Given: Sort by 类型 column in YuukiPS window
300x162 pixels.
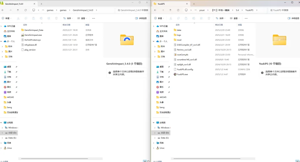Looking at the screenshot, I should 240,25.
